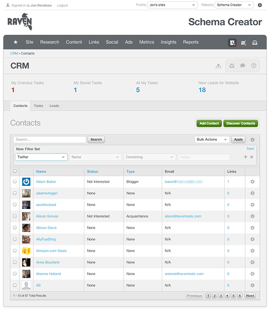Click the Raven logo

click(20, 22)
